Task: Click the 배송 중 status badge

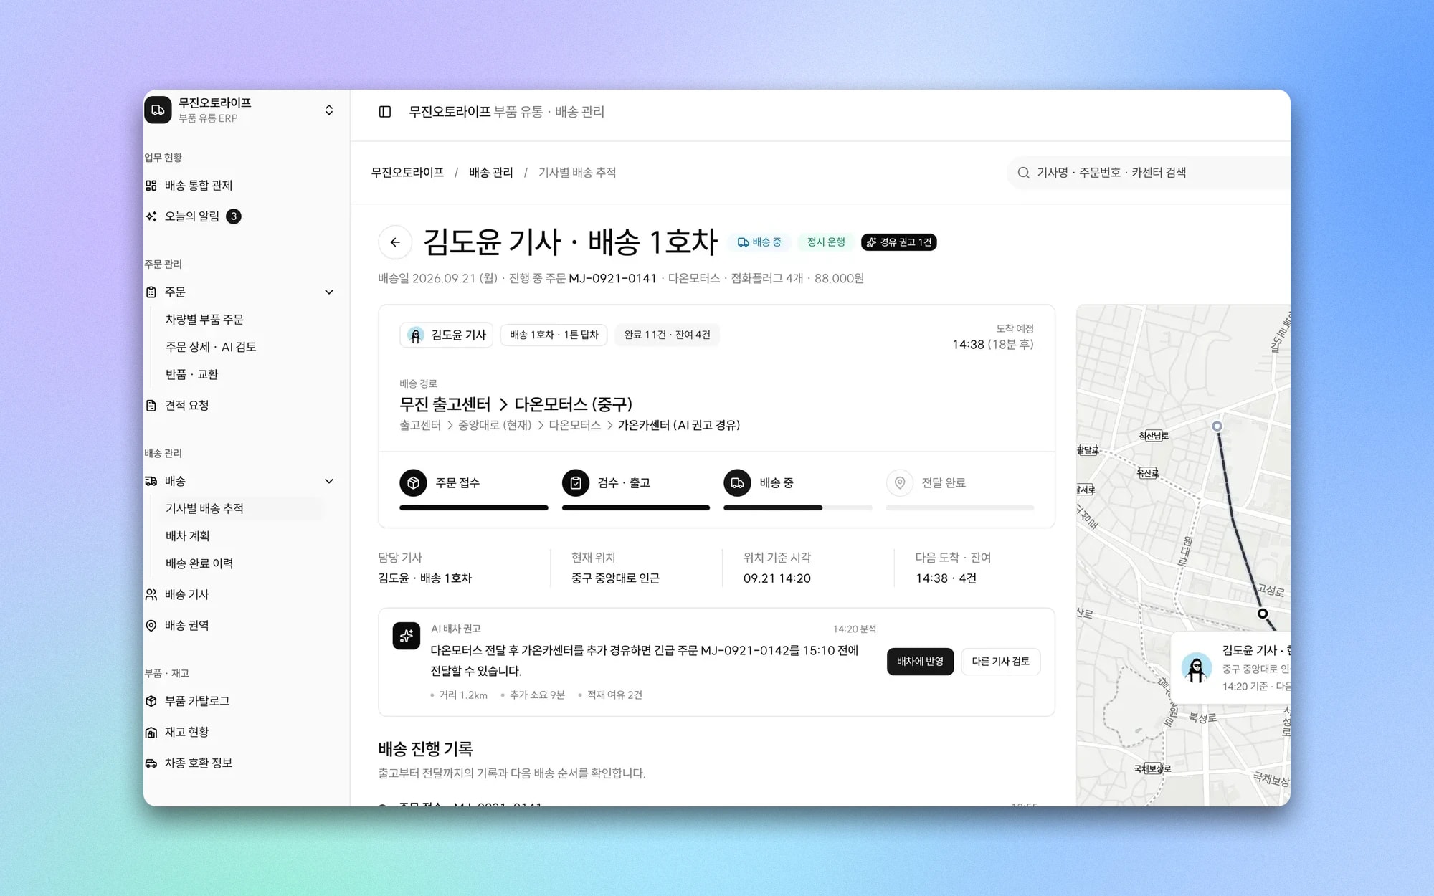Action: click(x=759, y=242)
